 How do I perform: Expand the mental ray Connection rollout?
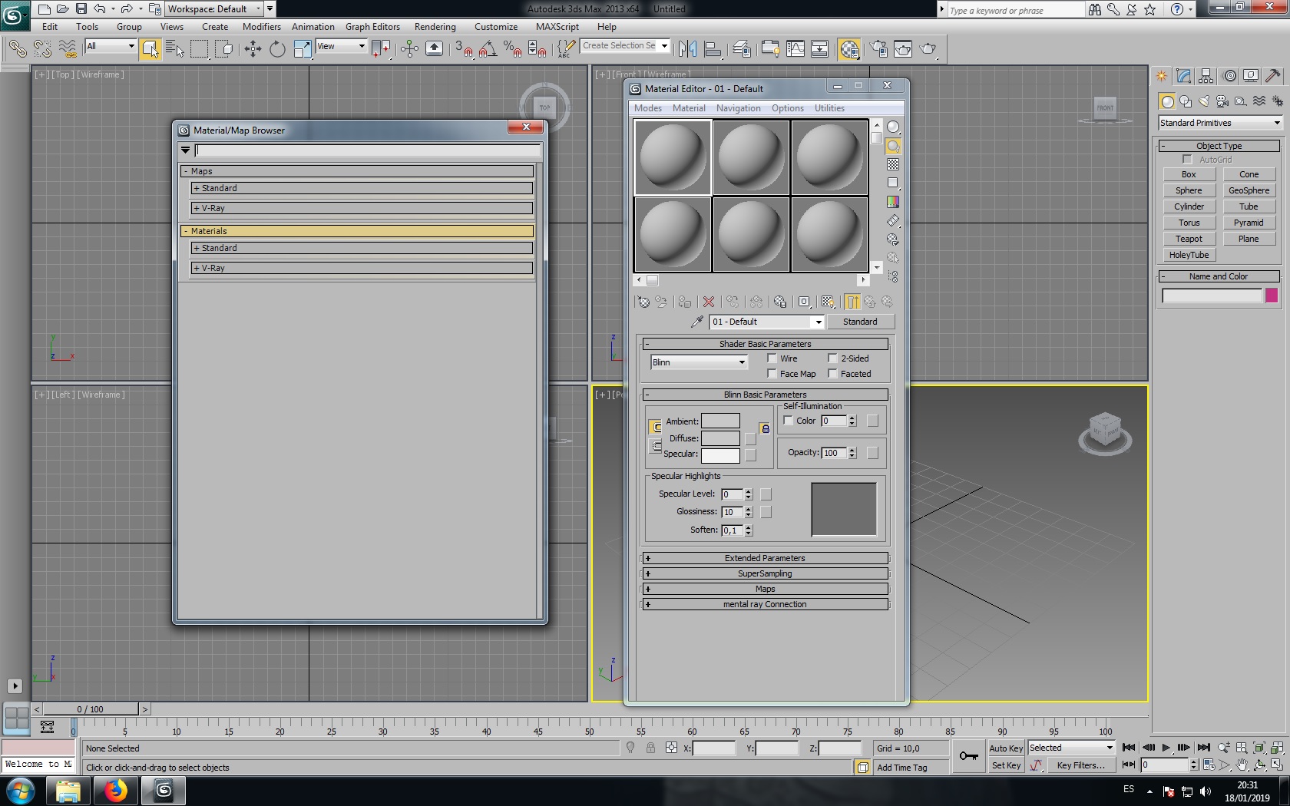point(765,604)
